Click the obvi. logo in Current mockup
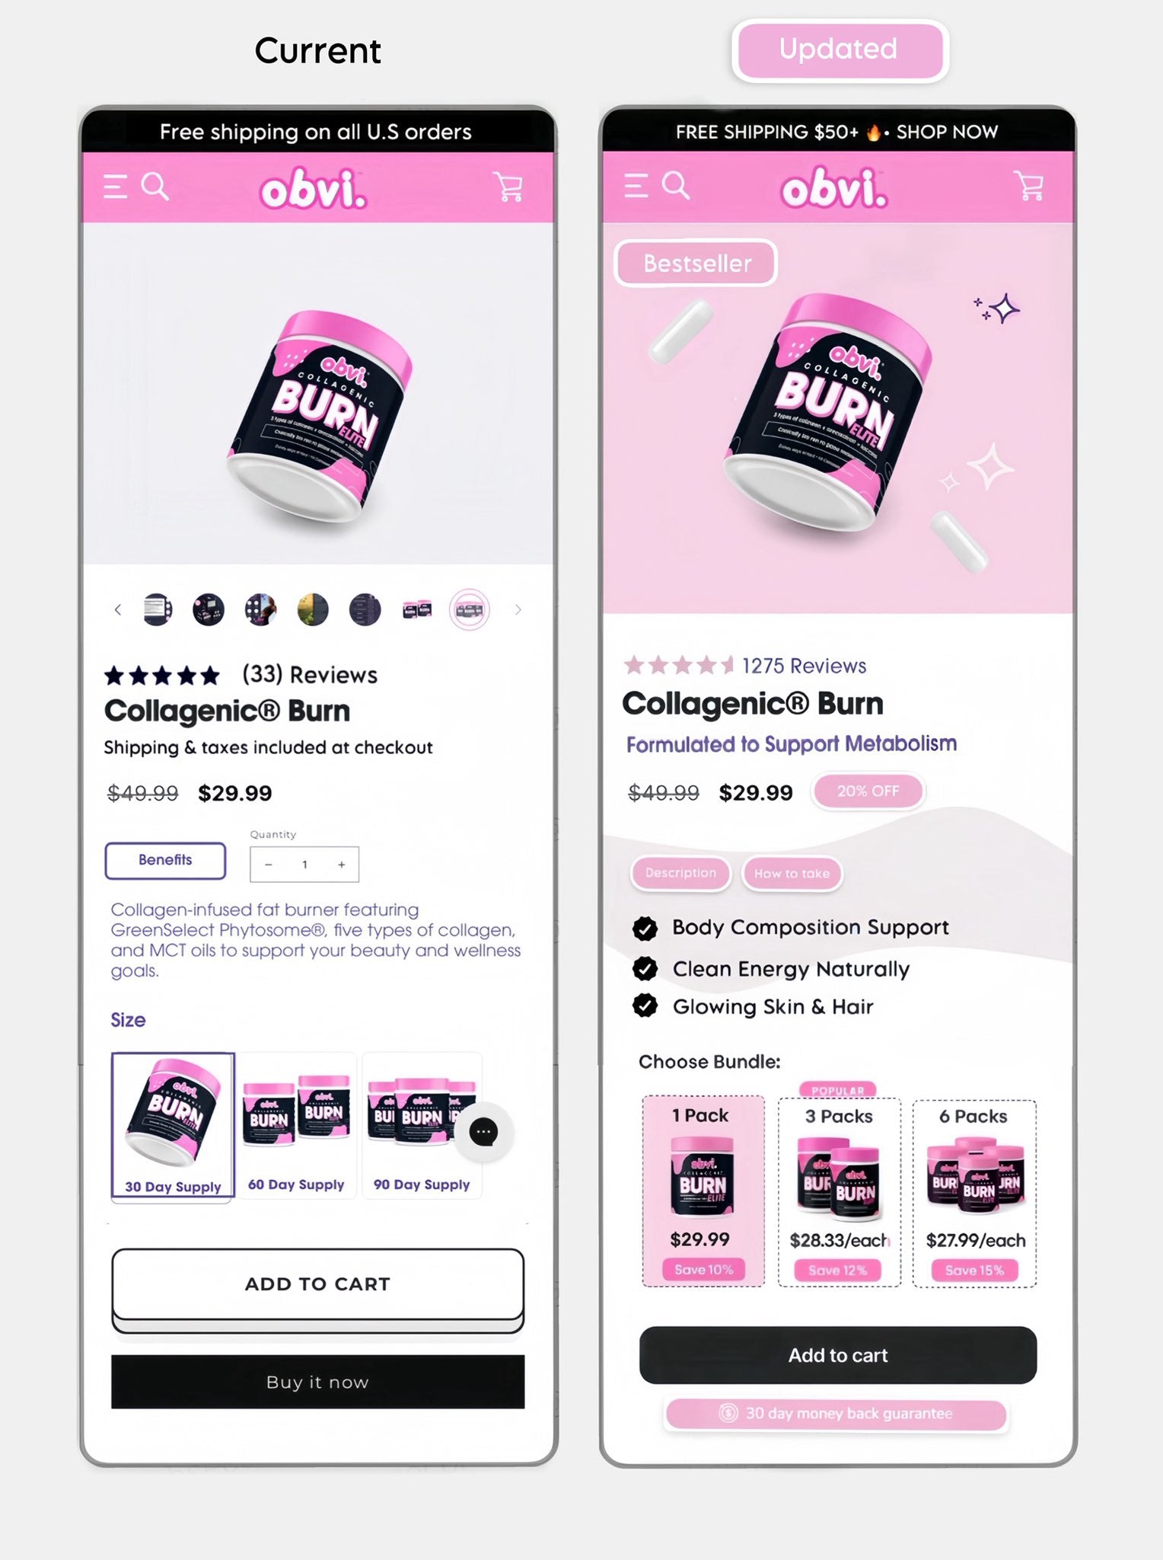This screenshot has width=1163, height=1560. 314,188
